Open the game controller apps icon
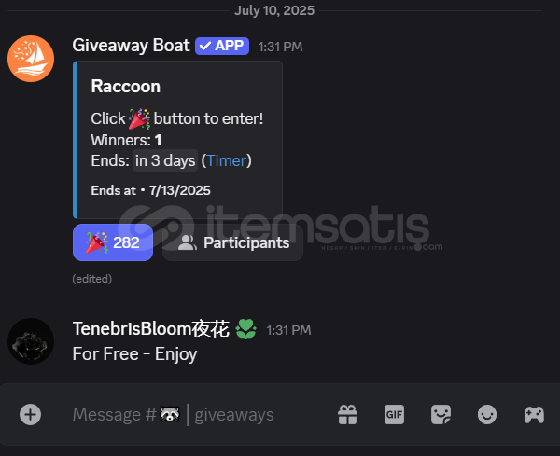Viewport: 560px width, 456px height. [x=534, y=415]
